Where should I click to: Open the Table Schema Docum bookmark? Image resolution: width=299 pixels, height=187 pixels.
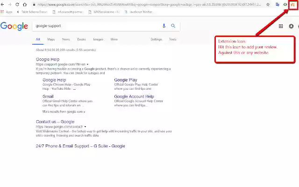point(32,12)
